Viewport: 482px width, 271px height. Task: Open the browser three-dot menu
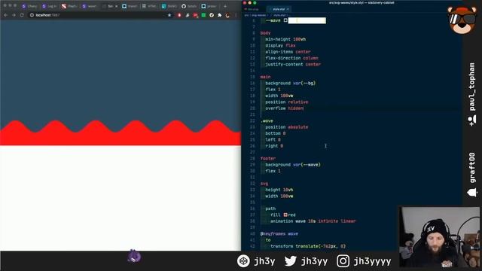tap(236, 15)
